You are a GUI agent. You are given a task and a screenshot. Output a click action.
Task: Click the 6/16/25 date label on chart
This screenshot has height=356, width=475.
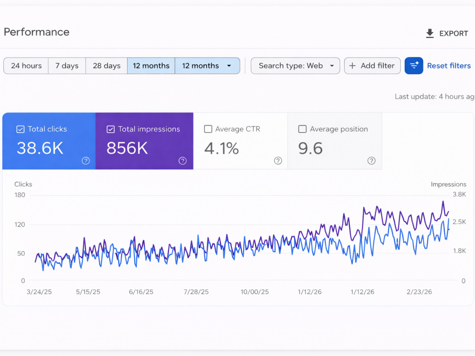(x=141, y=292)
